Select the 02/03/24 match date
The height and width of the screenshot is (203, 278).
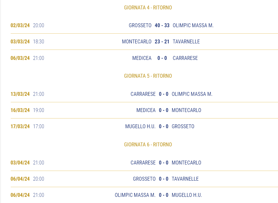tap(20, 25)
